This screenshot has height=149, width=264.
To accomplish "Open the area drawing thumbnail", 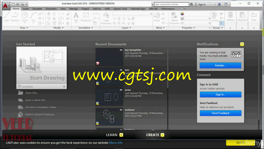I will coord(109,97).
